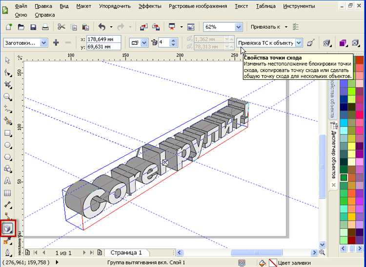366x267 pixels.
Task: Select the Dimension tool
Action: point(8,205)
